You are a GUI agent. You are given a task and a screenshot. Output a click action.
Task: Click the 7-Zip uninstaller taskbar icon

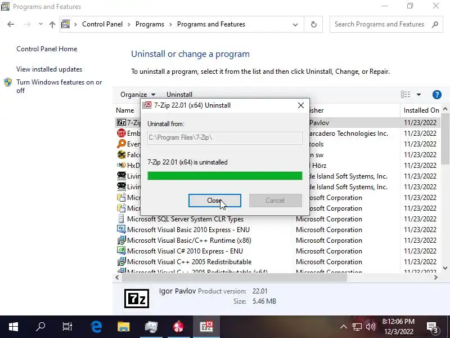206,327
